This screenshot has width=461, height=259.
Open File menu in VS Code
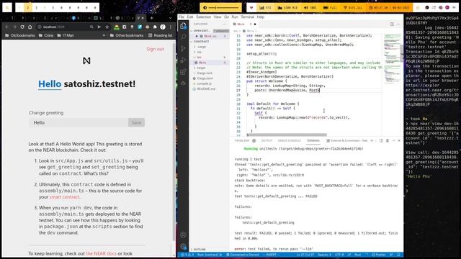point(182,17)
